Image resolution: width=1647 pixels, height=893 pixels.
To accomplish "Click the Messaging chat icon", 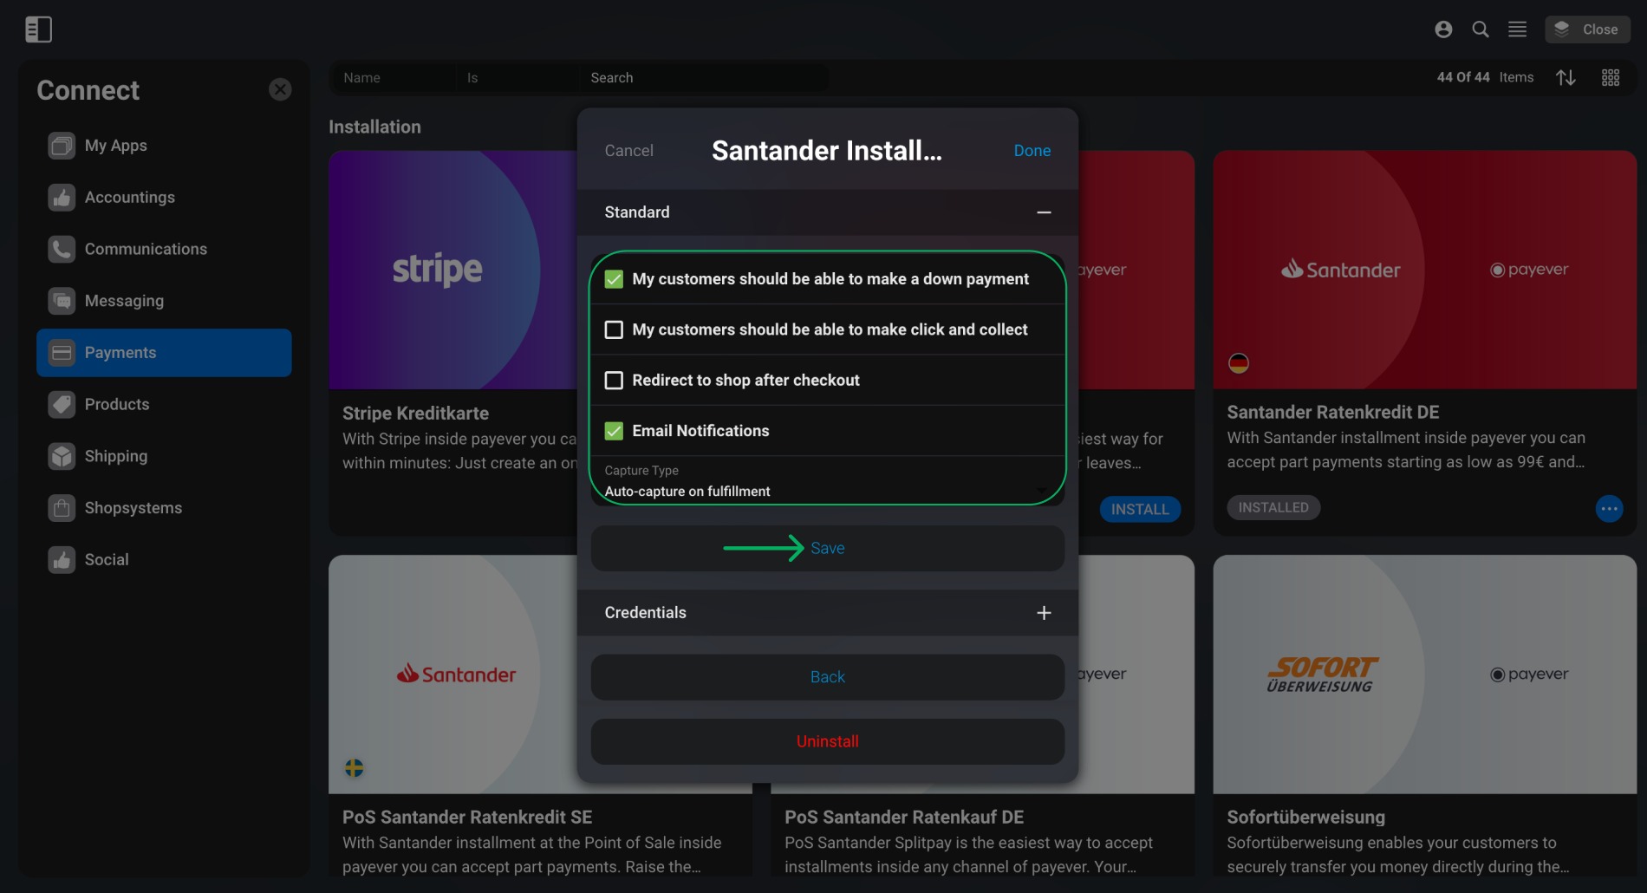I will [62, 301].
